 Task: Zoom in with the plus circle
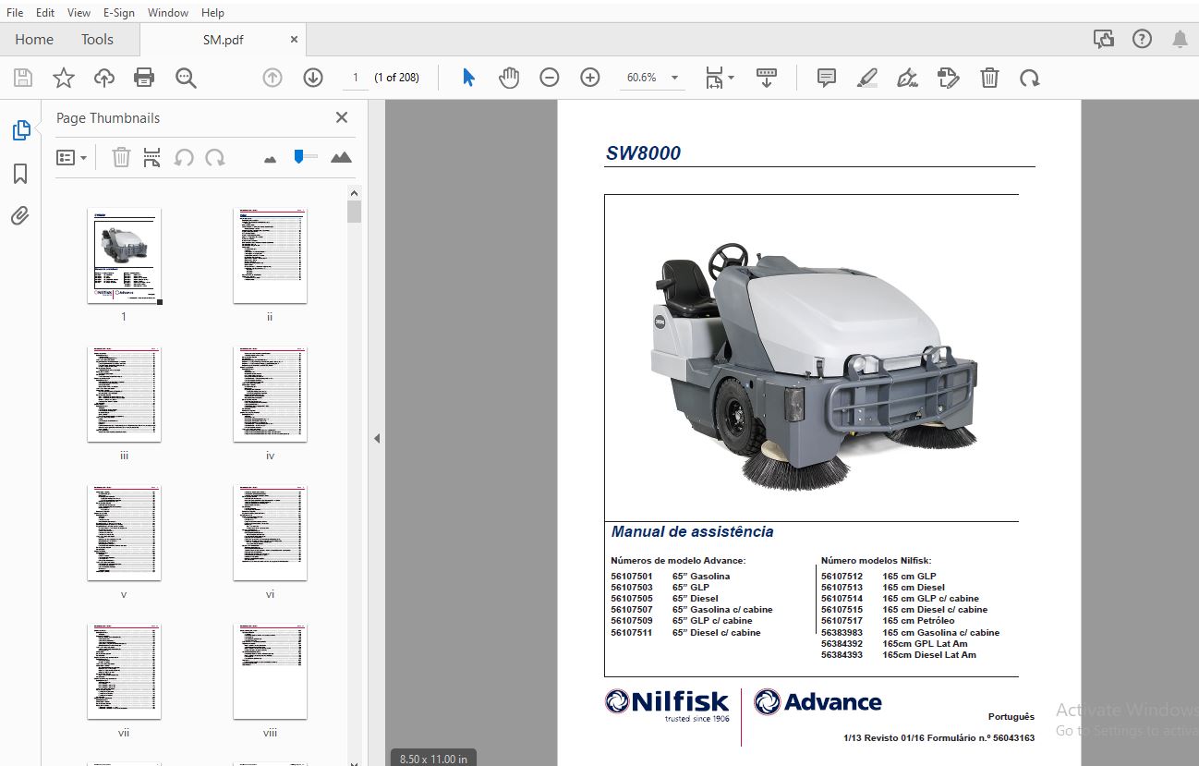[590, 78]
